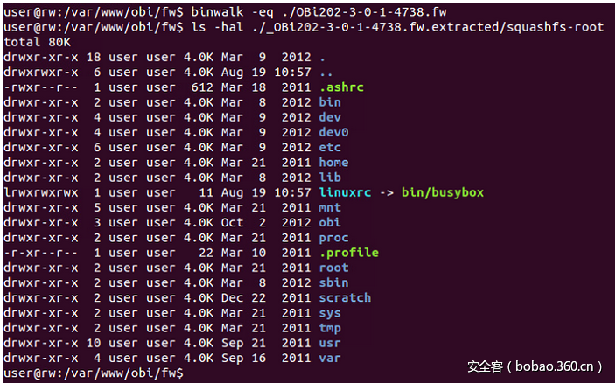Viewport: 616px width, 383px height.
Task: Select the usr directory entry
Action: (x=330, y=342)
